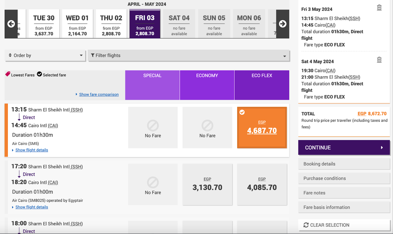
Task: Click the Selected fare checkmark legend icon
Action: (39, 74)
